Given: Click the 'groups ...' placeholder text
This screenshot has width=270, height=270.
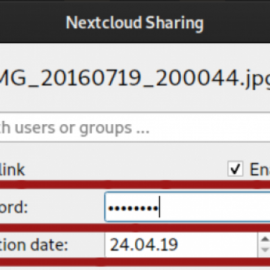Looking at the screenshot, I should (x=115, y=128).
